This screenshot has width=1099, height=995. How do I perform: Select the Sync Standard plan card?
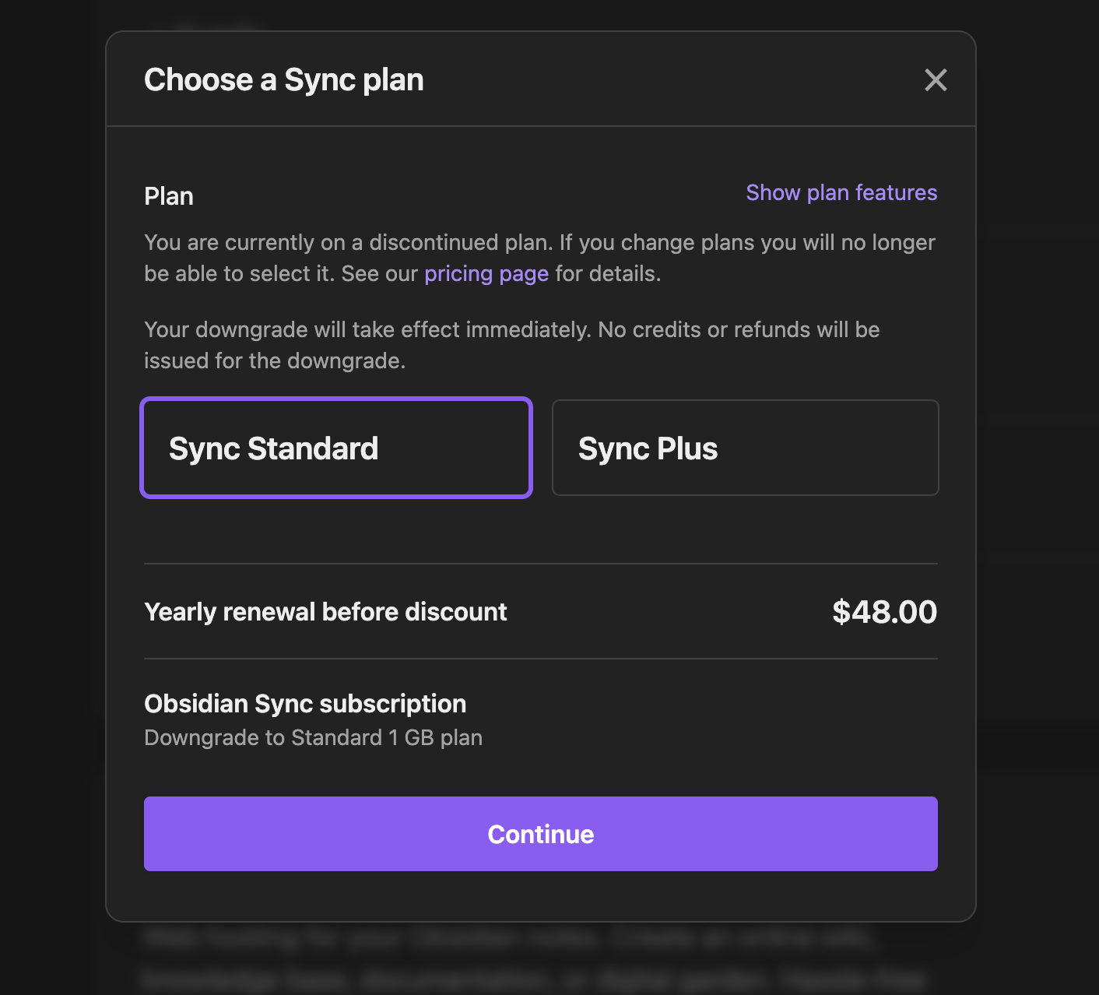coord(336,448)
